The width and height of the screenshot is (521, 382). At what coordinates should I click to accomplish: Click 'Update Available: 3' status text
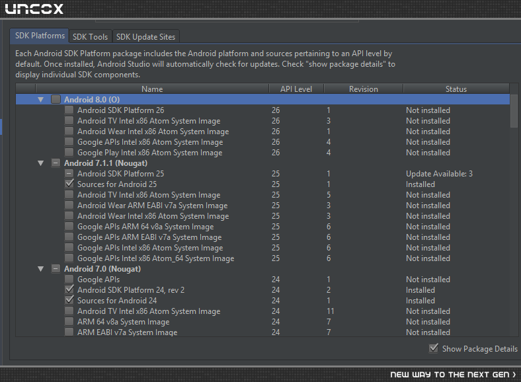(439, 174)
